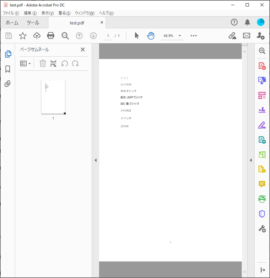Open the 編集 menu
Image resolution: width=270 pixels, height=278 pixels.
30,13
